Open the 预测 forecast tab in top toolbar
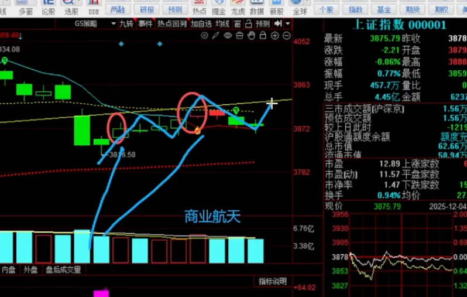Screen dimensions: 467x297 pos(175,9)
